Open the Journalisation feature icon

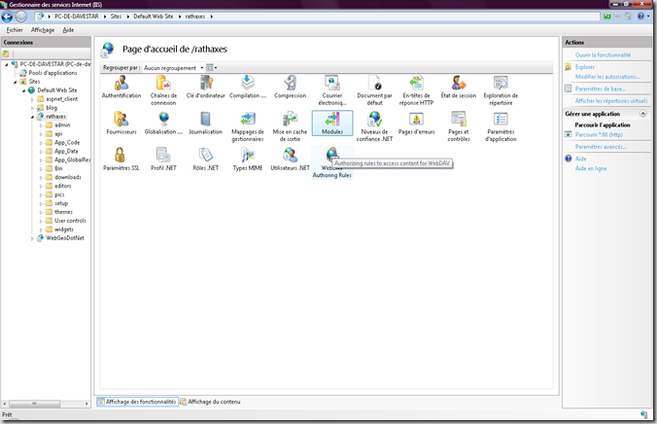pyautogui.click(x=205, y=124)
